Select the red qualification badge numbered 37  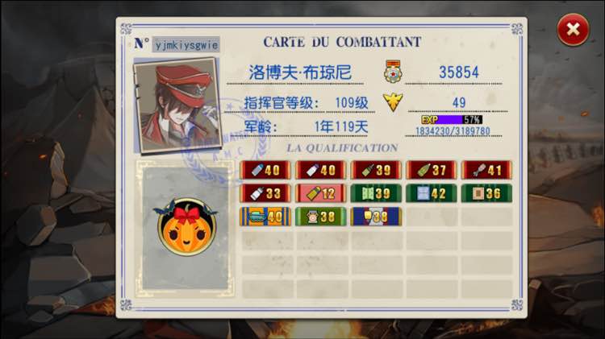[x=432, y=170]
